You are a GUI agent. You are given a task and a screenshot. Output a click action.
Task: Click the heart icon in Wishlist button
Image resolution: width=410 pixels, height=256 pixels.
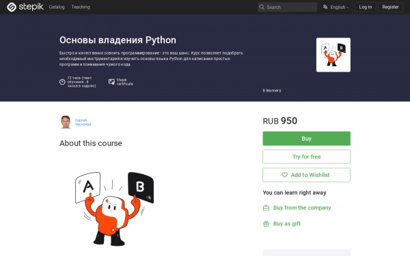[284, 175]
